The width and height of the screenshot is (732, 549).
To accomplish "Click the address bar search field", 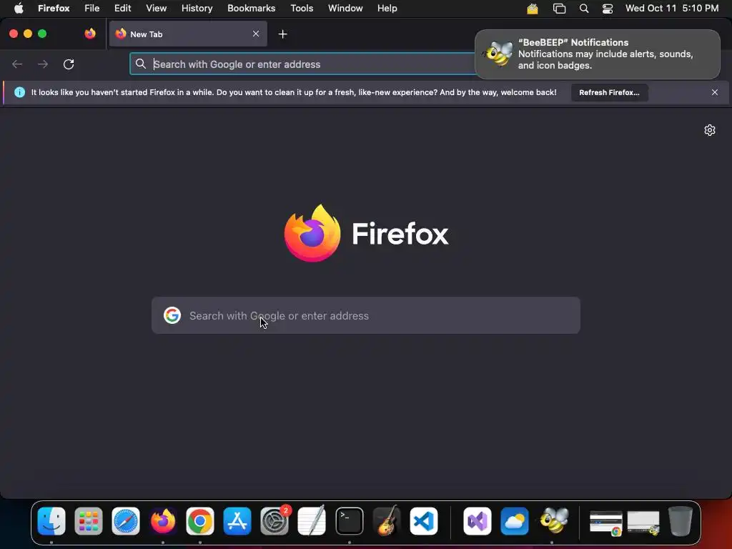I will coord(303,64).
